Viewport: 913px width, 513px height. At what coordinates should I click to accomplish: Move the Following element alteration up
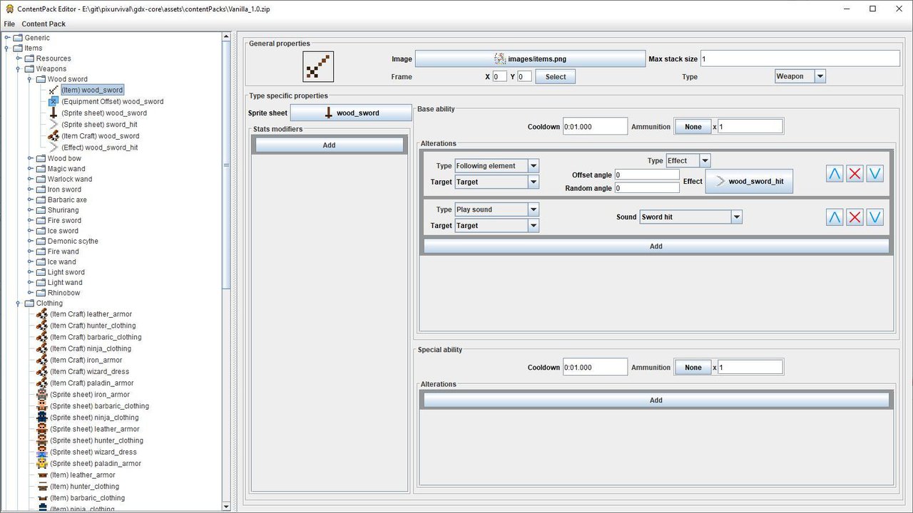click(835, 173)
